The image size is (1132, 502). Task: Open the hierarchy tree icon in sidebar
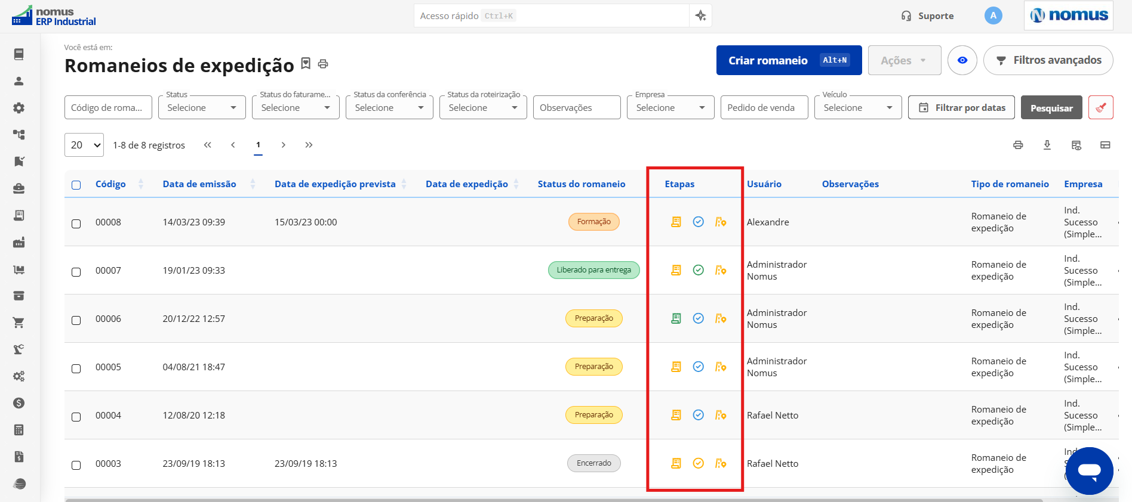tap(19, 135)
